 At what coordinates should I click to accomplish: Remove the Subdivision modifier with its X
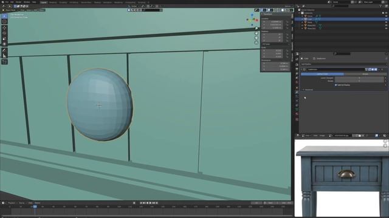[x=382, y=70]
